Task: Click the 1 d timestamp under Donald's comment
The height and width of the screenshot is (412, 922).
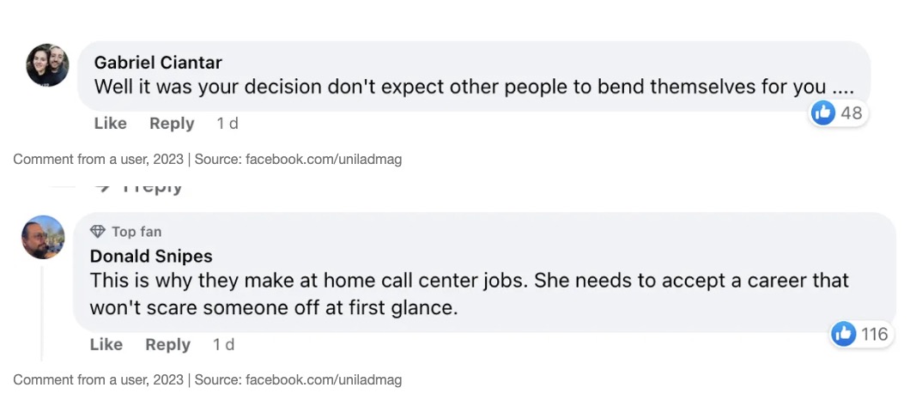Action: (x=223, y=344)
